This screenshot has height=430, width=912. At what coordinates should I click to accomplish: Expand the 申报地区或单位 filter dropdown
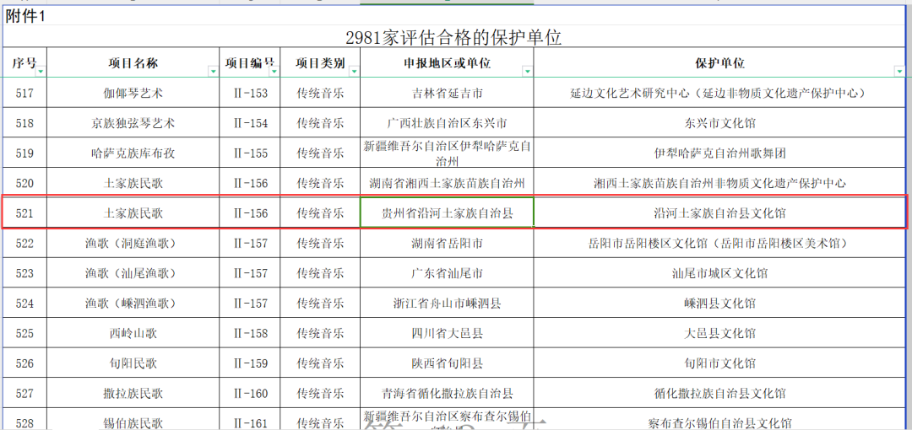(x=527, y=72)
